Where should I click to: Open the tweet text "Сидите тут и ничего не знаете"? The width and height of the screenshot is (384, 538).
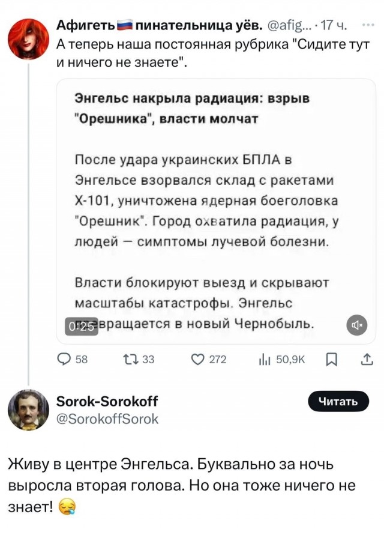[213, 53]
